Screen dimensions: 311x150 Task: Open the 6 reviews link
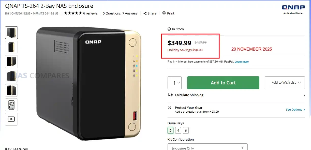point(90,13)
